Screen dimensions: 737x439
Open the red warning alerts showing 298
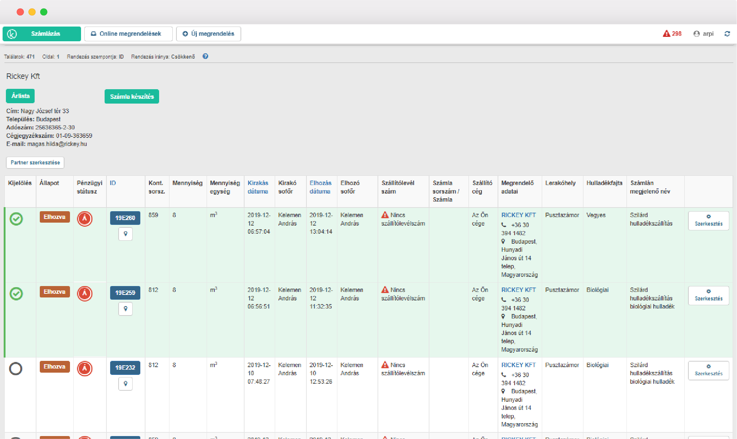pyautogui.click(x=672, y=34)
